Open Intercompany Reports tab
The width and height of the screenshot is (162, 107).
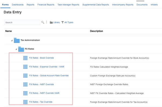[123, 5]
